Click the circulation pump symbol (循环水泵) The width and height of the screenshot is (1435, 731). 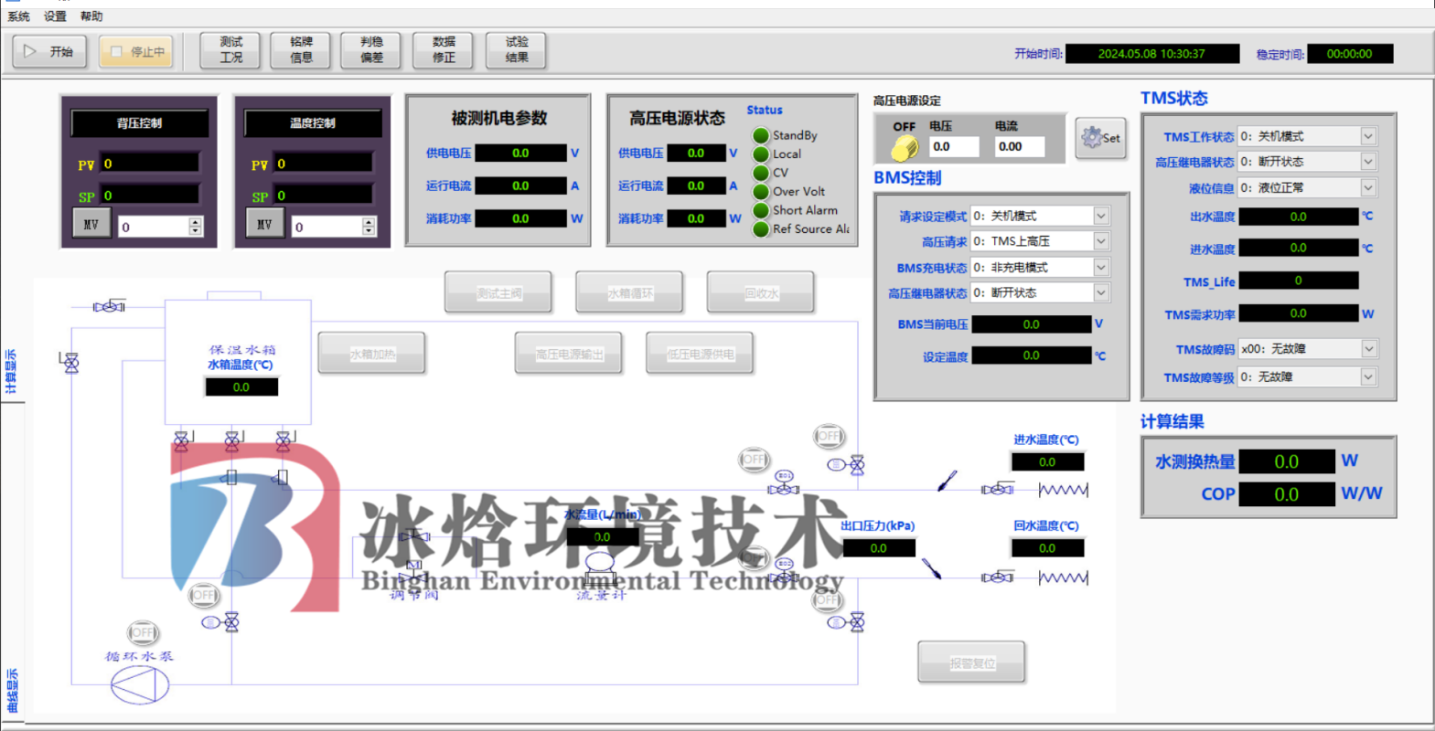140,684
